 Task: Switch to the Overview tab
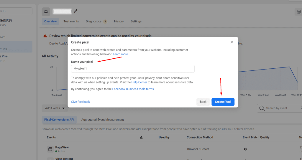click(50, 22)
